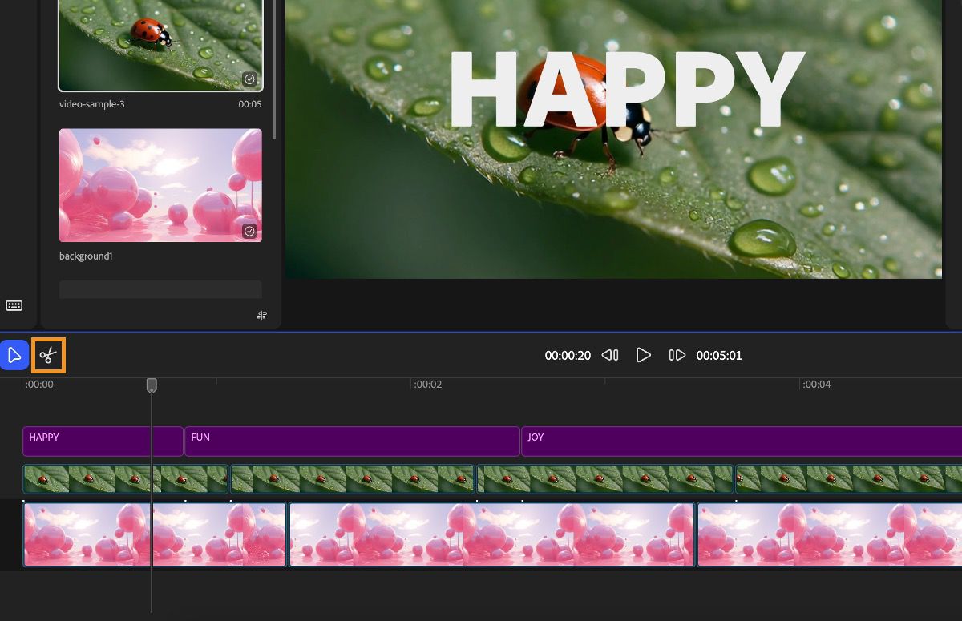Step back one frame
Screen dimensions: 962x621
coord(610,355)
